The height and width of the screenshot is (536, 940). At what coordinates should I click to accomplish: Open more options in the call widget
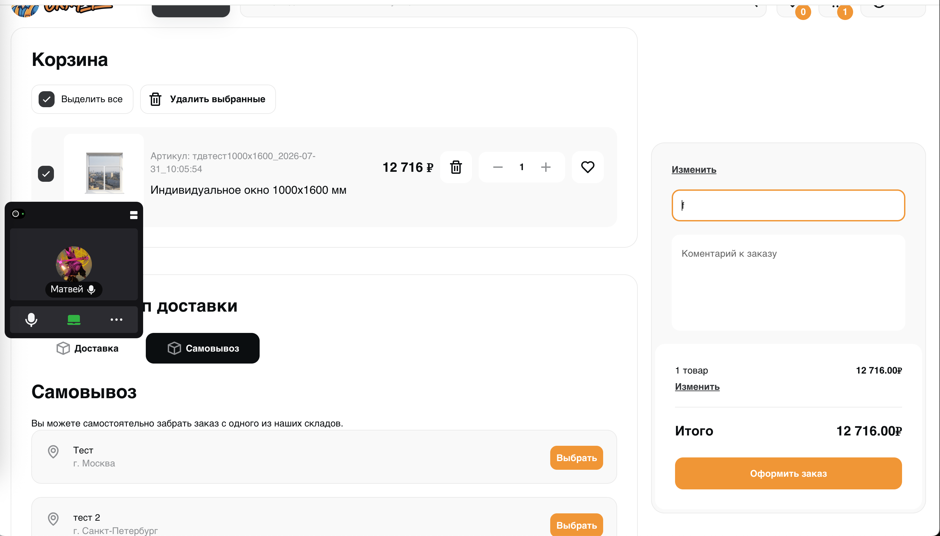coord(116,320)
